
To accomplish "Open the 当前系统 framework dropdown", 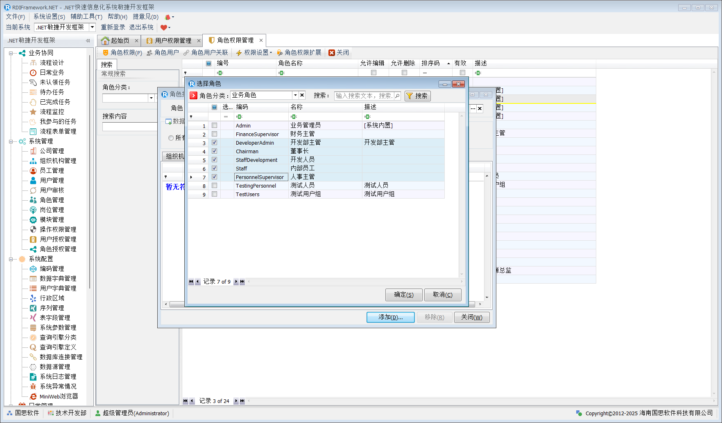I will pos(92,27).
